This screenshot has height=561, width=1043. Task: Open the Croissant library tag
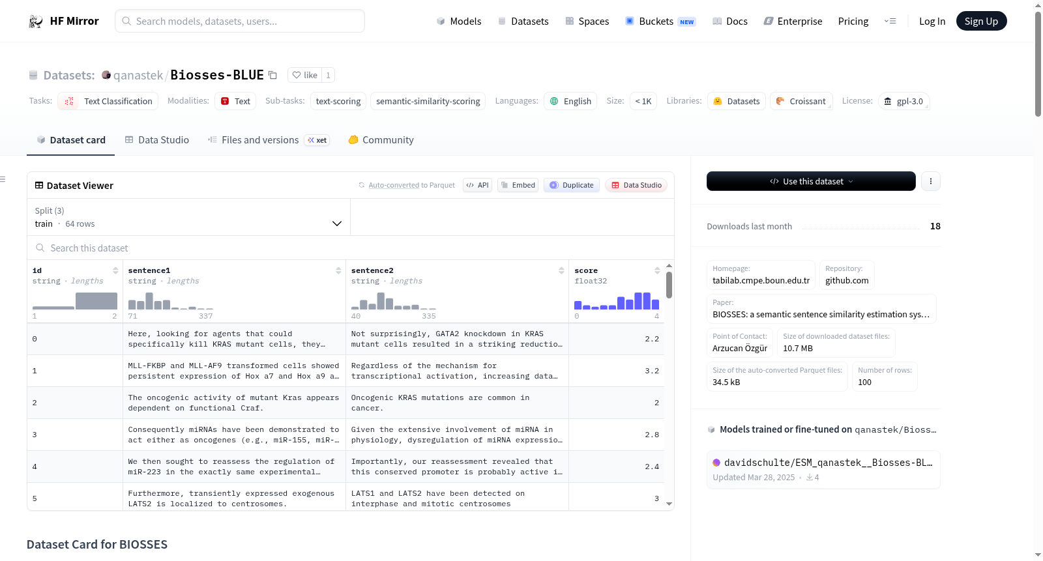point(801,101)
